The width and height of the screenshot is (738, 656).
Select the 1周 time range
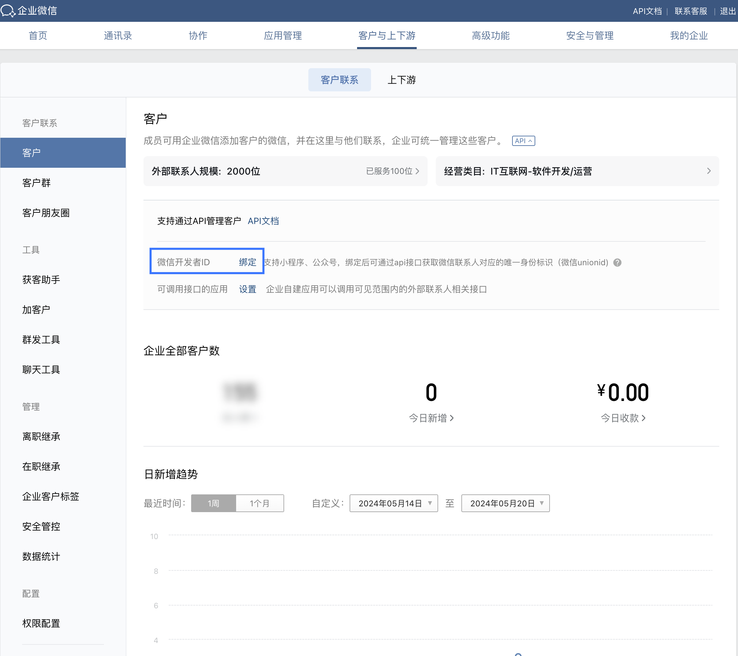click(213, 503)
